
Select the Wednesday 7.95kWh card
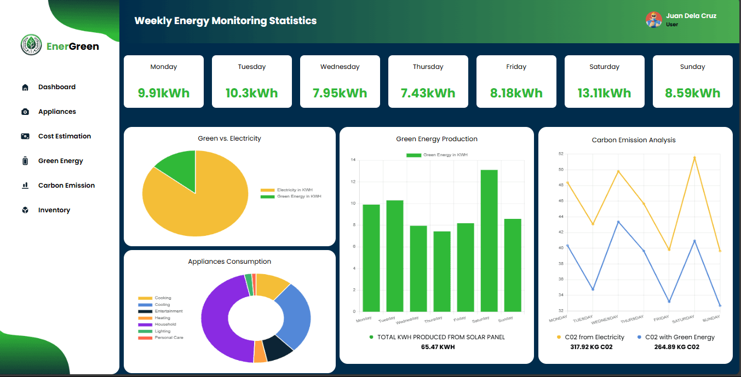tap(340, 82)
